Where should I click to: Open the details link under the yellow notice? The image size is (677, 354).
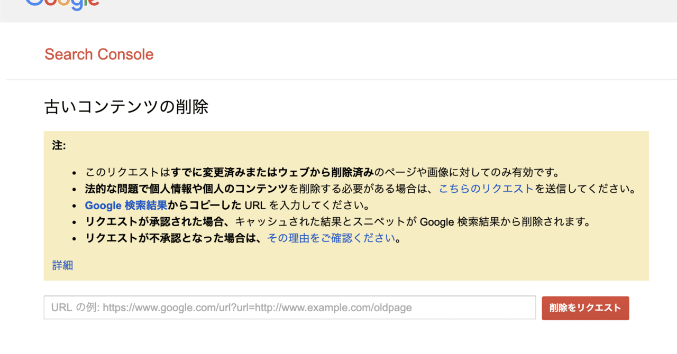click(63, 265)
